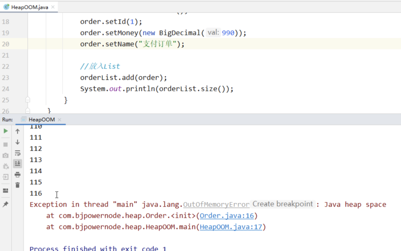Open the layout settings icon in Run sidebar
Image resolution: width=401 pixels, height=251 pixels.
tap(6, 190)
